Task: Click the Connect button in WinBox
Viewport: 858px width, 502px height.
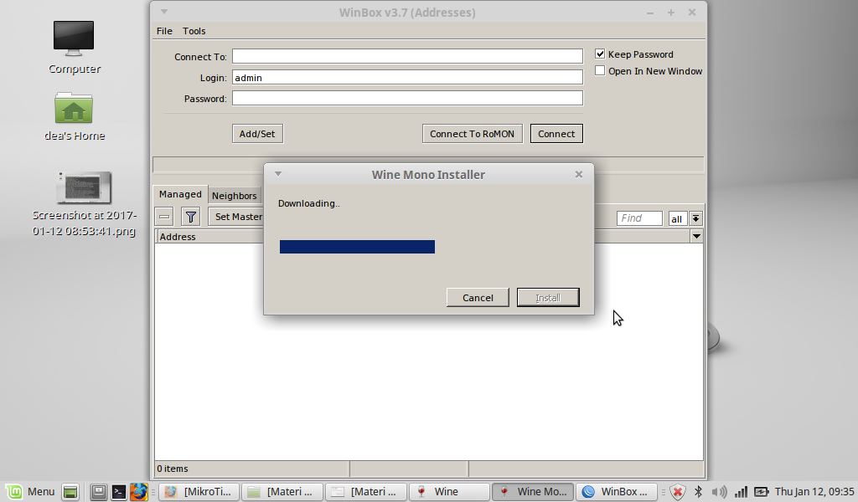Action: point(556,134)
